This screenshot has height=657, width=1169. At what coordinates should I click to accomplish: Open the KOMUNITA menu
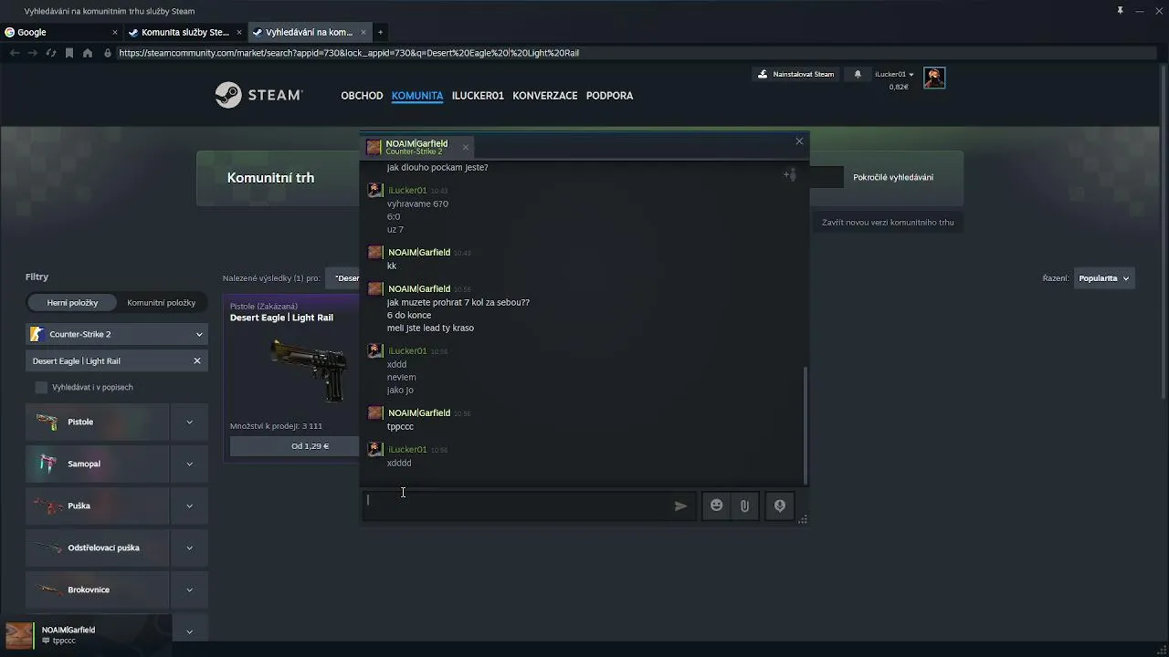(x=417, y=95)
